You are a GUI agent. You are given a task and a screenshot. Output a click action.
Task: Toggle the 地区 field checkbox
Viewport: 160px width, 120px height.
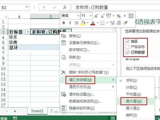(127, 41)
